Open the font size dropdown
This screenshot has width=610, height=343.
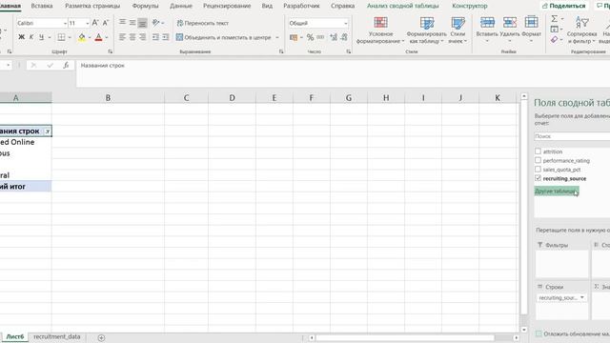point(87,23)
